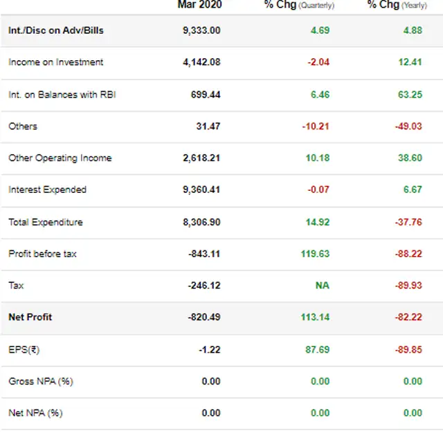Image resolution: width=443 pixels, height=435 pixels.
Task: Click the NA quarterly change for Tax
Action: (322, 286)
